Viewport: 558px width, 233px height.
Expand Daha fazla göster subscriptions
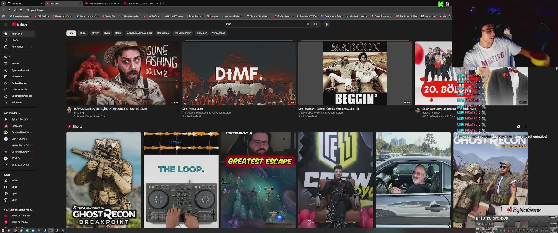pos(18,165)
